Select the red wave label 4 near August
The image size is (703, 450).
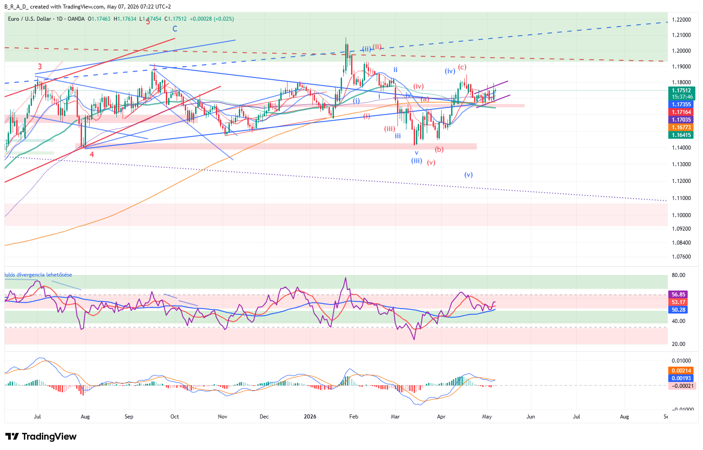[92, 155]
